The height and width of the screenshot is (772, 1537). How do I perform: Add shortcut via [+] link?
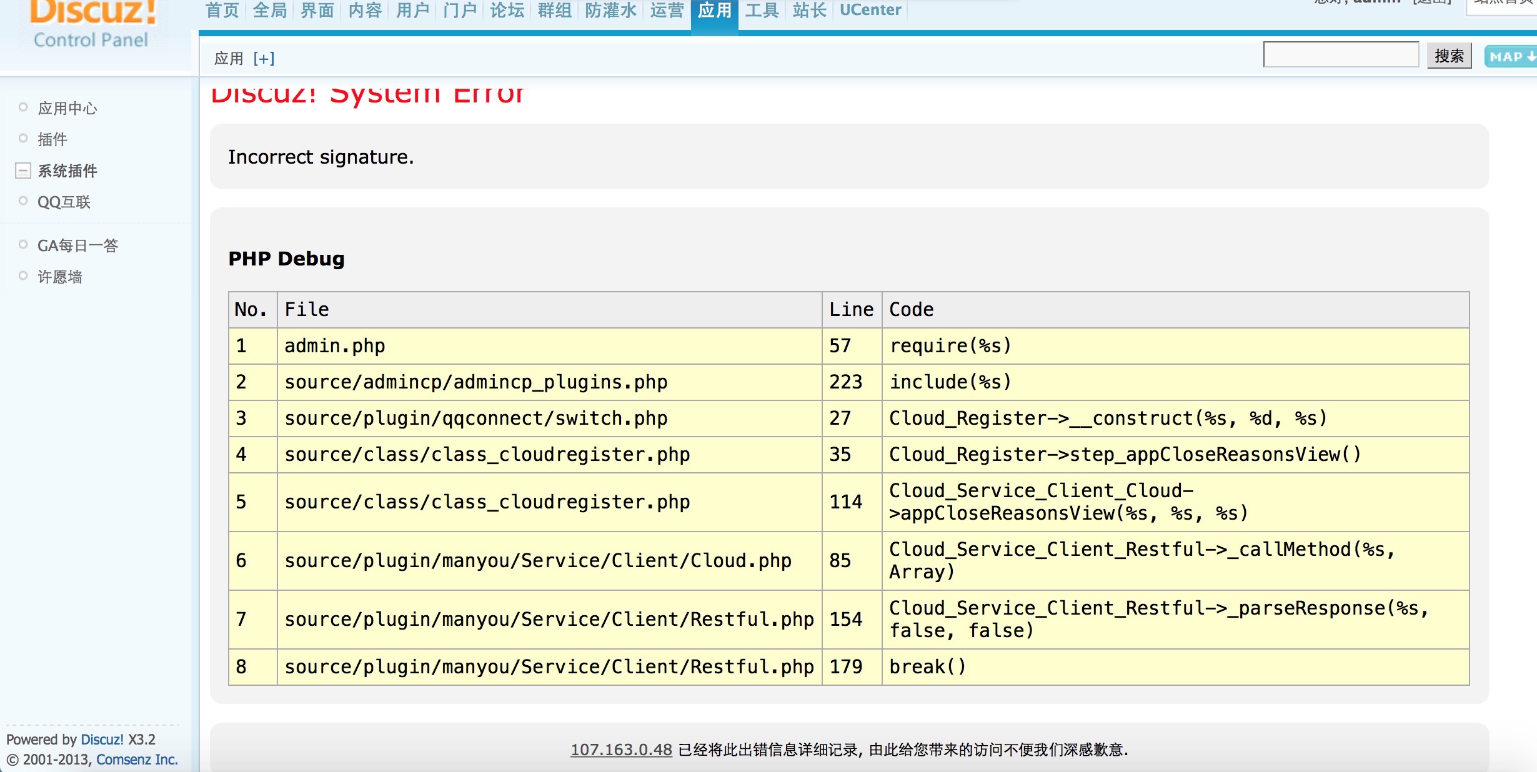[264, 59]
